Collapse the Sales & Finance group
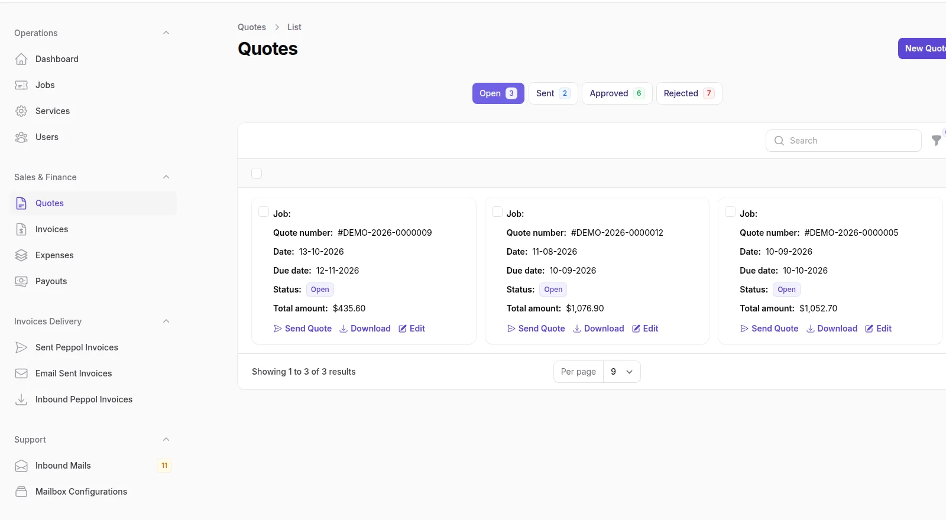The height and width of the screenshot is (520, 946). point(166,177)
